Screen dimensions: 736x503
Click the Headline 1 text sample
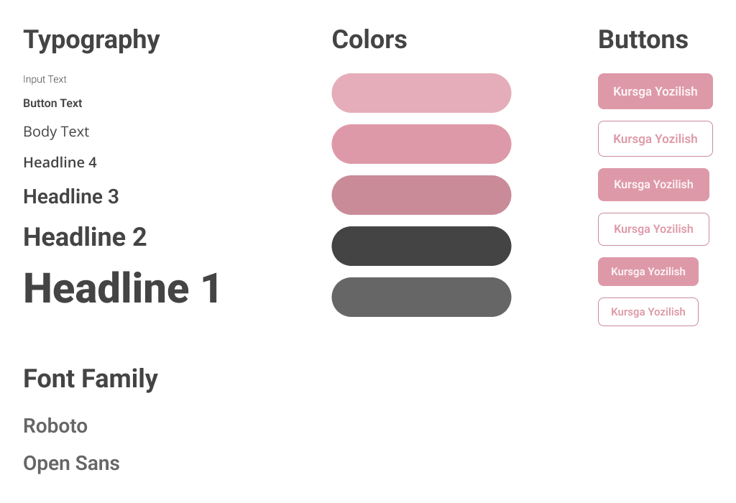121,288
